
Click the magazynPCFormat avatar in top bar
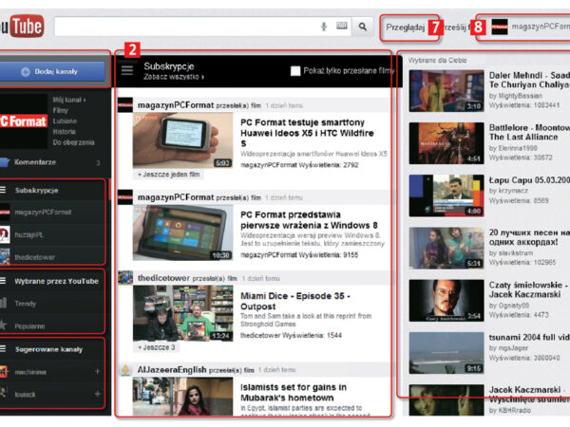click(499, 27)
